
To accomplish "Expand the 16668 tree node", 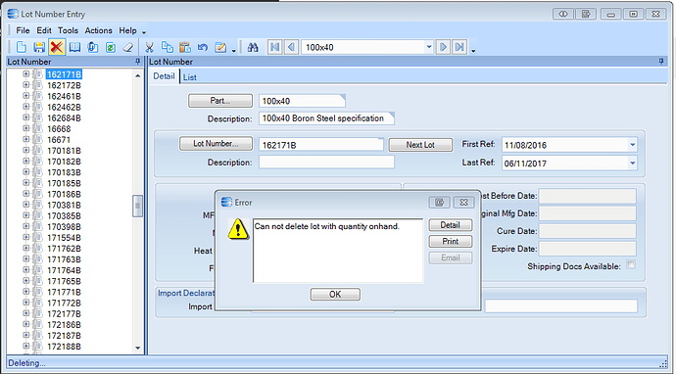I will click(25, 128).
